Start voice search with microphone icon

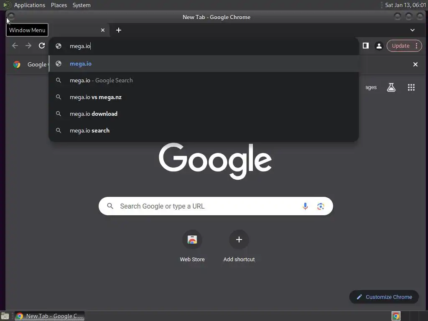pyautogui.click(x=305, y=206)
